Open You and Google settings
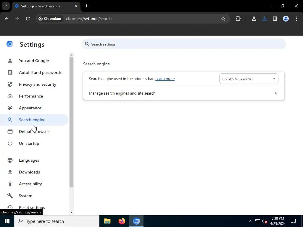This screenshot has height=227, width=303. (x=34, y=61)
